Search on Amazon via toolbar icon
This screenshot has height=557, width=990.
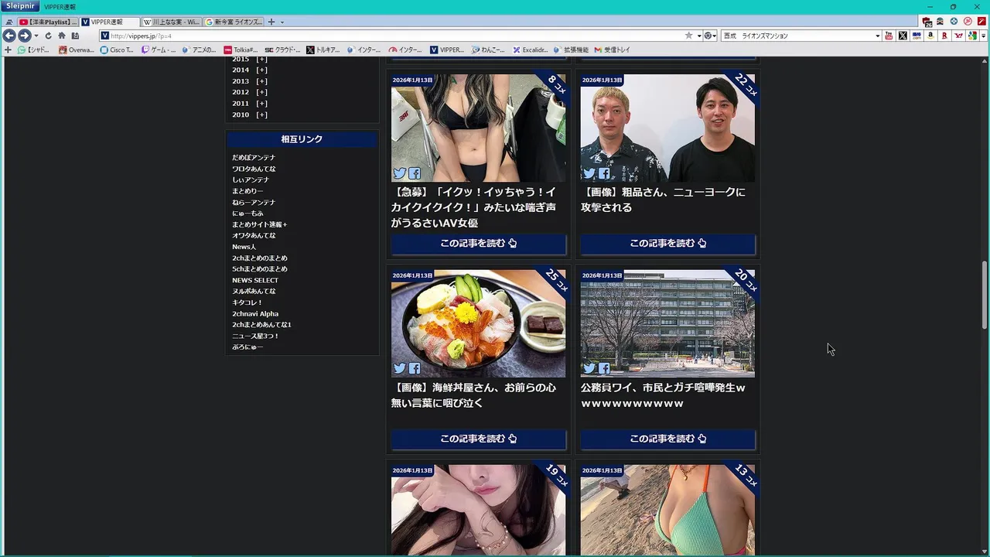coord(930,36)
